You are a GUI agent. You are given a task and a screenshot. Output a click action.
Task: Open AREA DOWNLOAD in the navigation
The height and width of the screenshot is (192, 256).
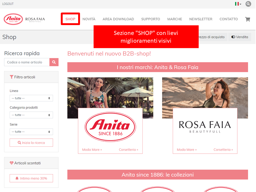tap(118, 19)
